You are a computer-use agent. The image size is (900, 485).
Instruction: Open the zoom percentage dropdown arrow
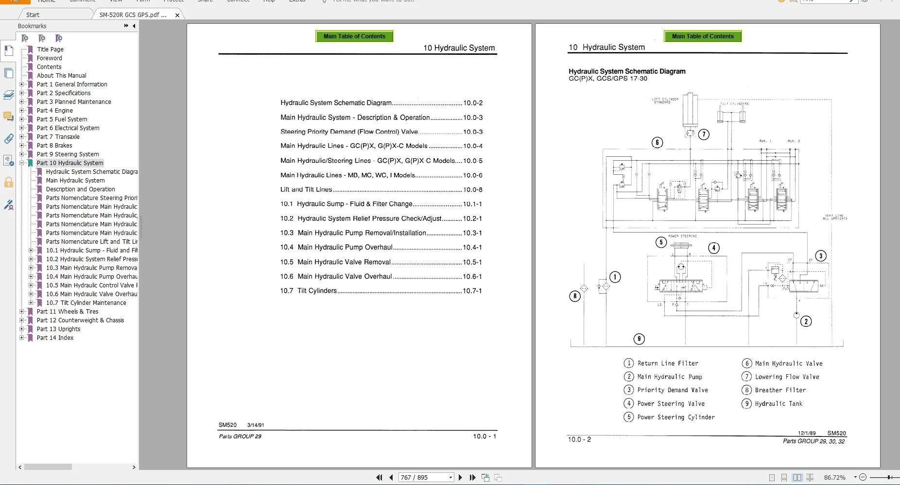click(855, 478)
